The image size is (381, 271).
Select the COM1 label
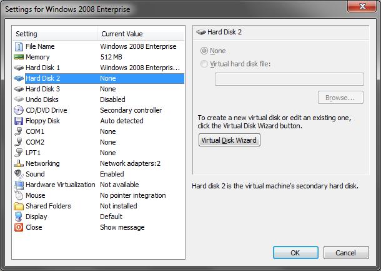[35, 131]
